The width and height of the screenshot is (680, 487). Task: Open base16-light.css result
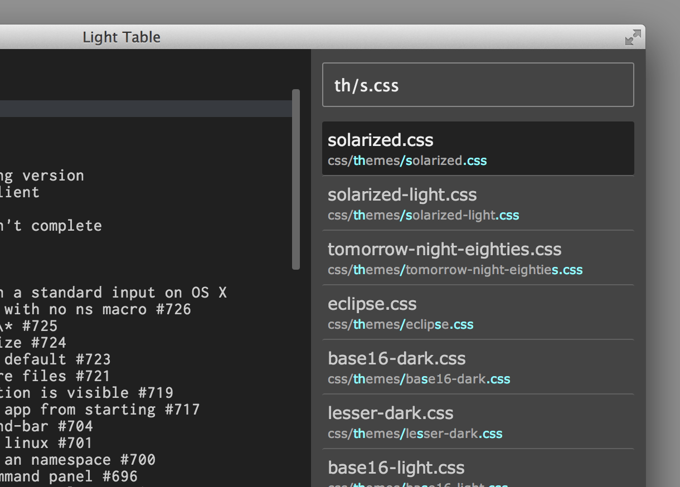tap(478, 468)
